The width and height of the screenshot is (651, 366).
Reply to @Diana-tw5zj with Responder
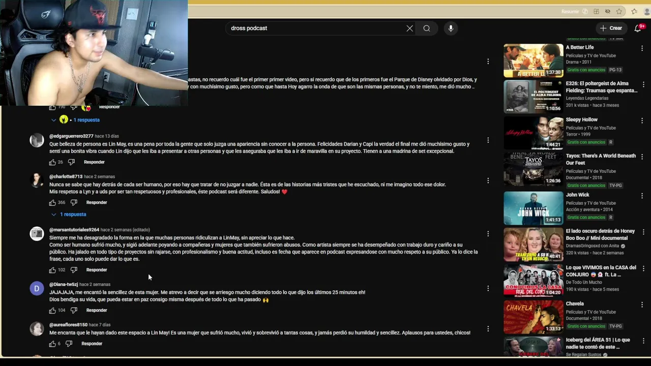pyautogui.click(x=97, y=310)
